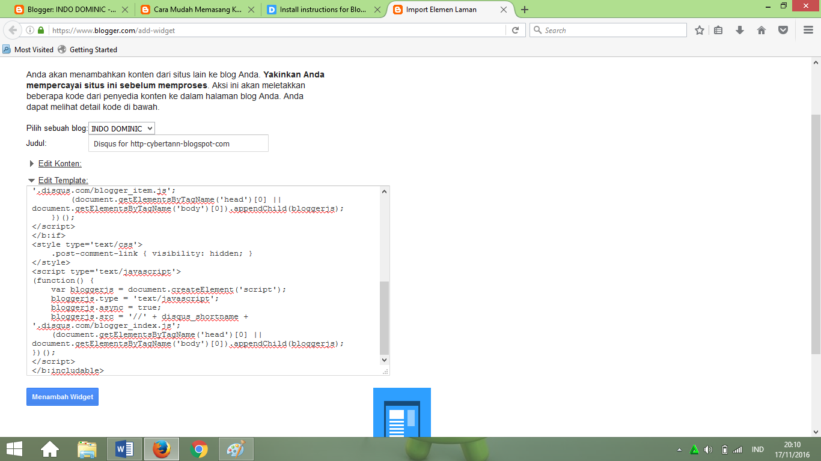Collapse the Edit Template section
Image resolution: width=821 pixels, height=461 pixels.
click(31, 180)
